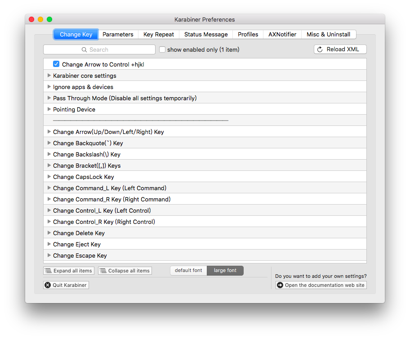The image size is (410, 339).
Task: Click the Quit Karabiner X icon
Action: (x=48, y=285)
